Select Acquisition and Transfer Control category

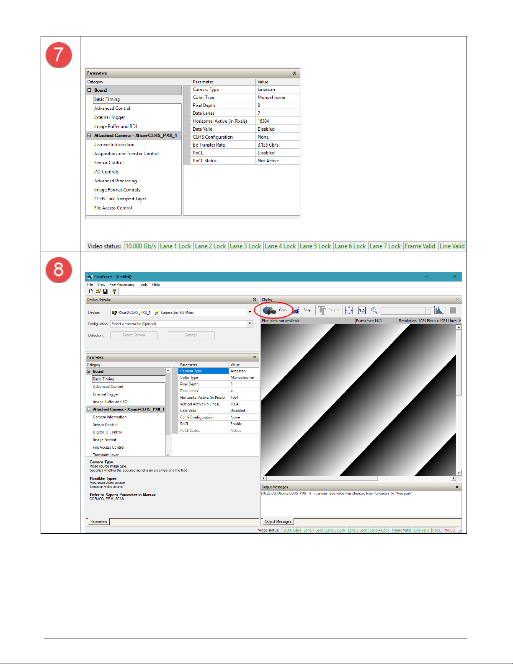pyautogui.click(x=126, y=154)
